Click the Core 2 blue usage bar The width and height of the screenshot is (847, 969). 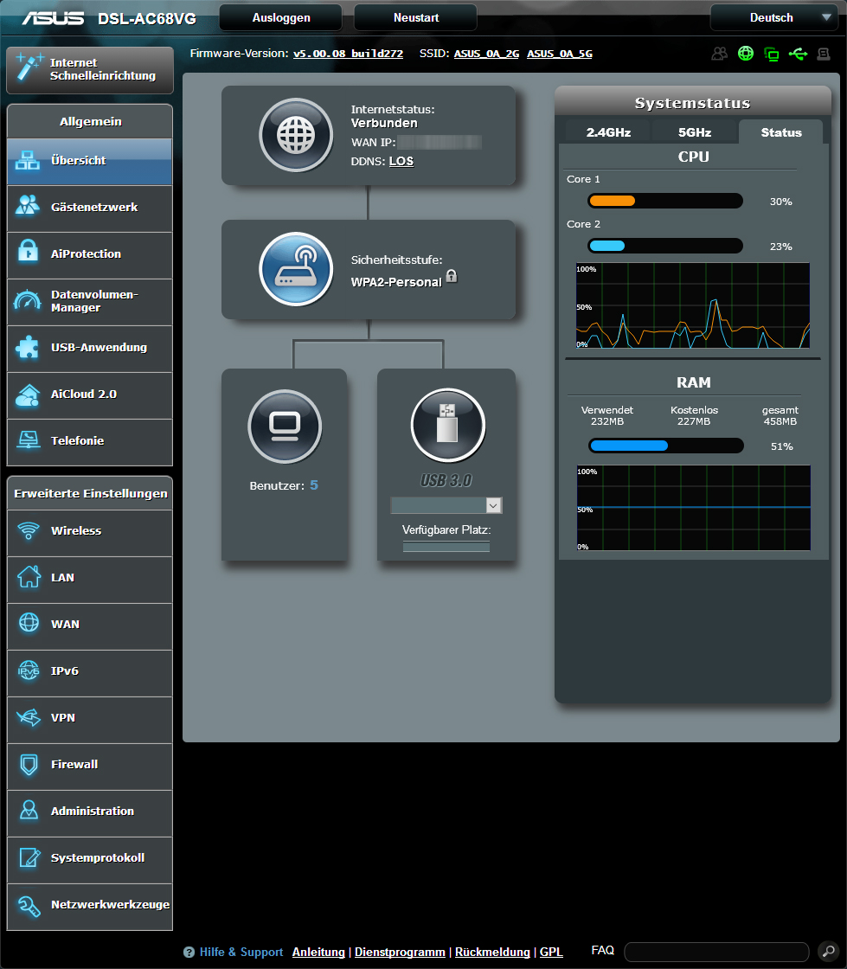coord(664,246)
